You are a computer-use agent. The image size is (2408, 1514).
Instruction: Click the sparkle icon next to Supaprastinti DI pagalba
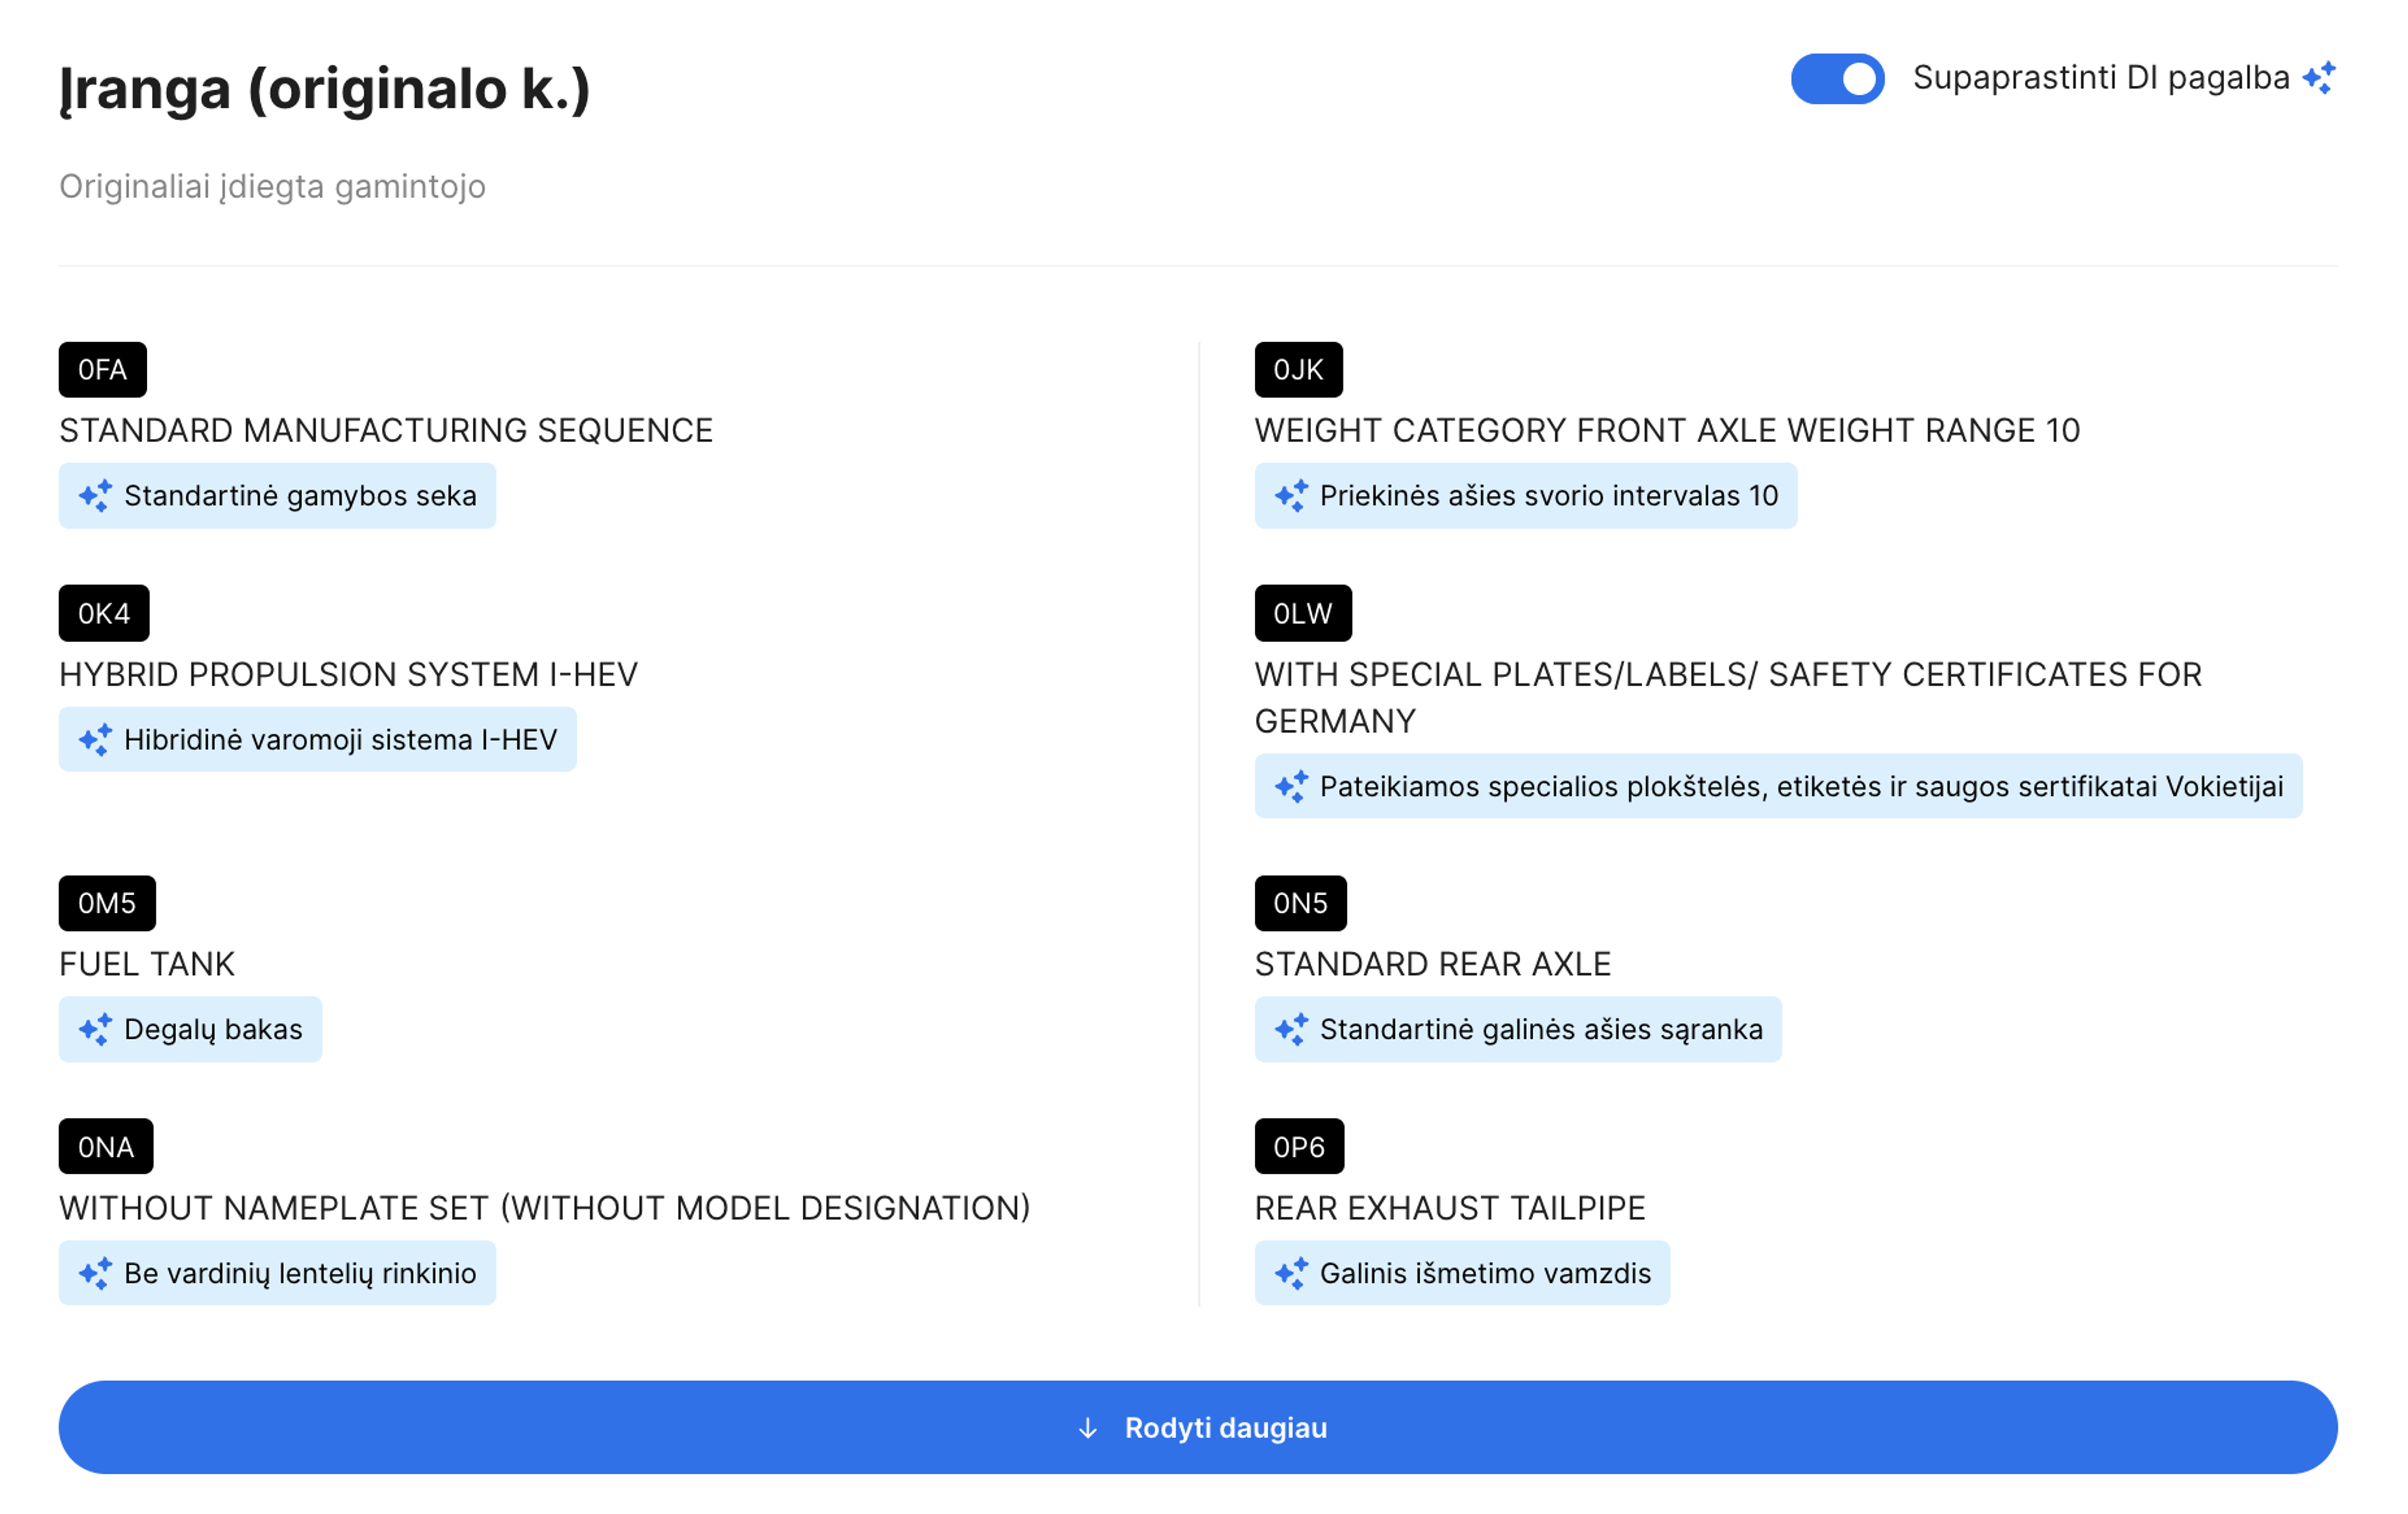[2319, 78]
